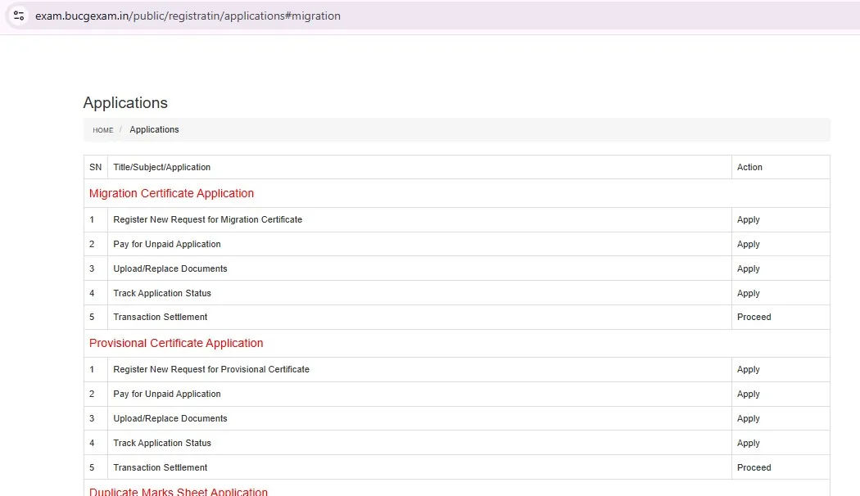860x496 pixels.
Task: Select Migration Certificate Application heading
Action: coord(171,193)
